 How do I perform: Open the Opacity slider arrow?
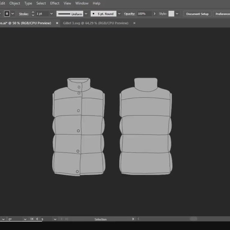pyautogui.click(x=154, y=14)
